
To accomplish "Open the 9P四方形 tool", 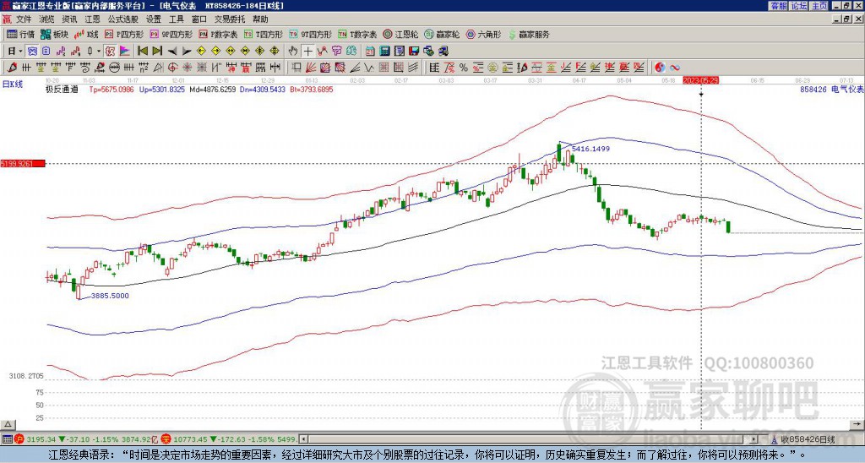I will tap(171, 34).
